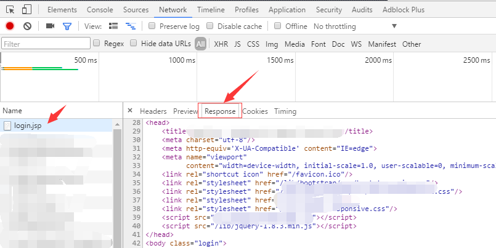The image size is (496, 248).
Task: Switch to large request rows view
Action: pyautogui.click(x=113, y=26)
